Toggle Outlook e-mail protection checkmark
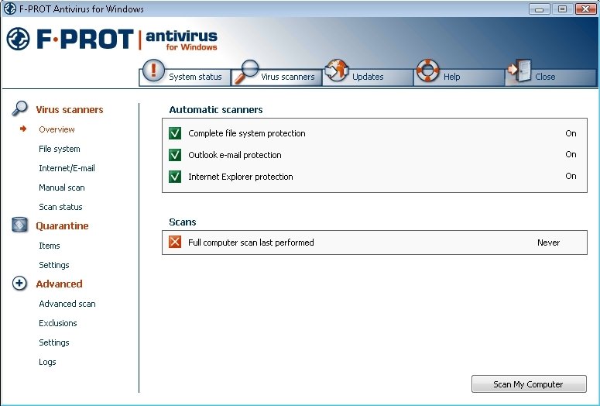 [175, 155]
